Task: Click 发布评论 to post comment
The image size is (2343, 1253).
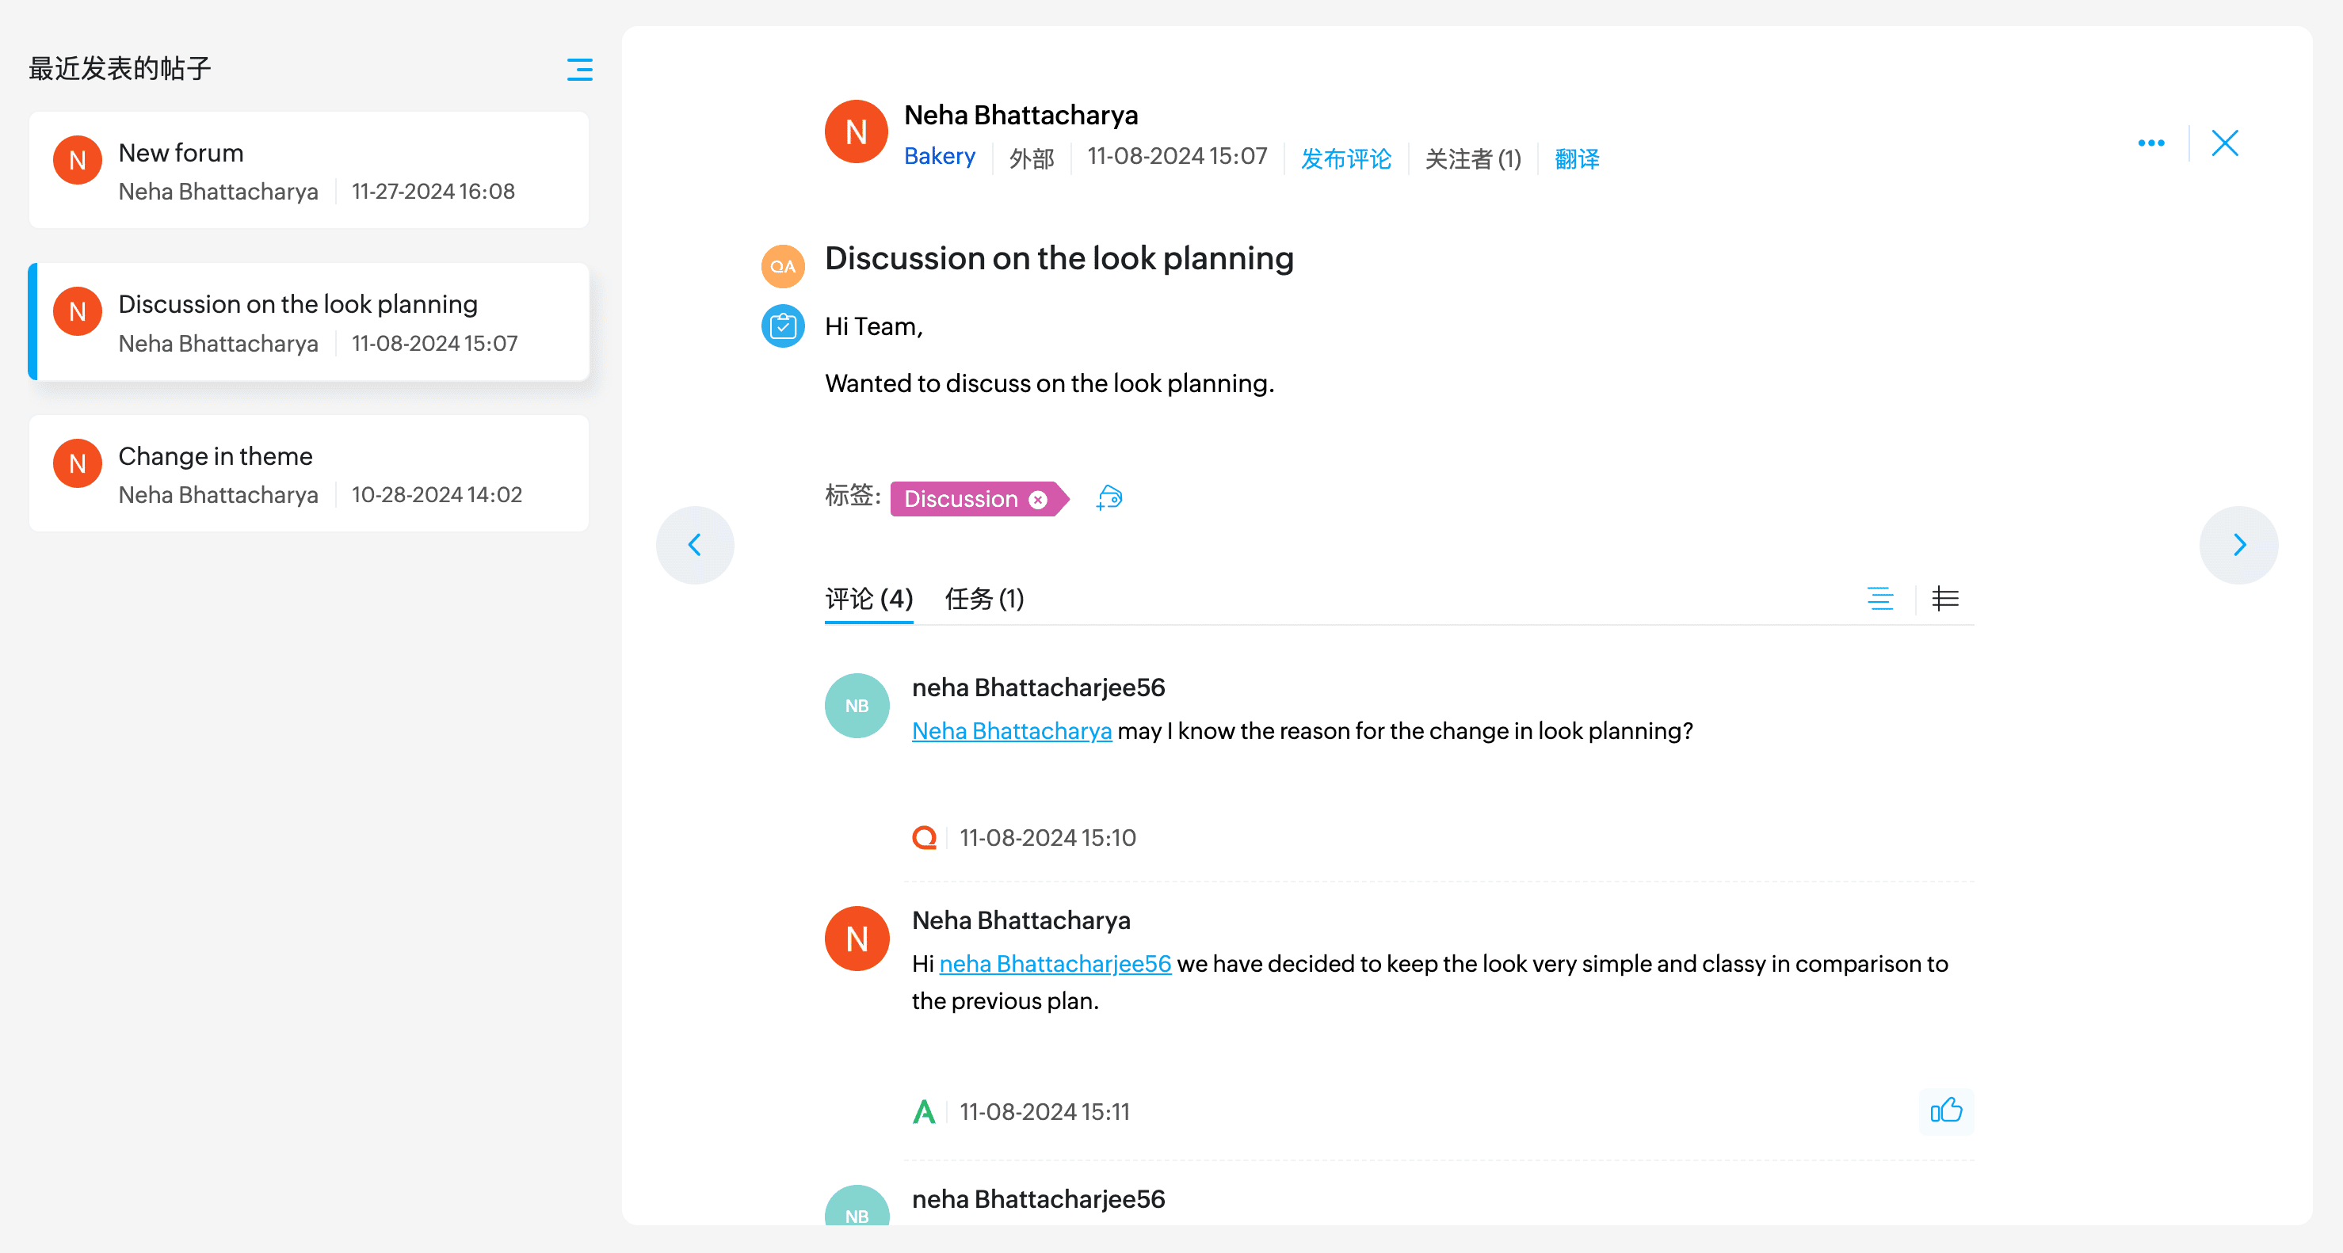Action: point(1345,158)
